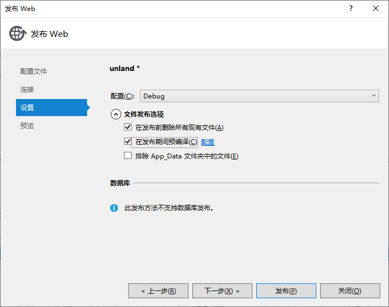
Task: Click the dropdown arrow of configuration combo box
Action: pos(374,96)
